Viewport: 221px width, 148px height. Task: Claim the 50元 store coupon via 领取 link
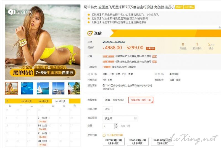pyautogui.click(x=154, y=56)
